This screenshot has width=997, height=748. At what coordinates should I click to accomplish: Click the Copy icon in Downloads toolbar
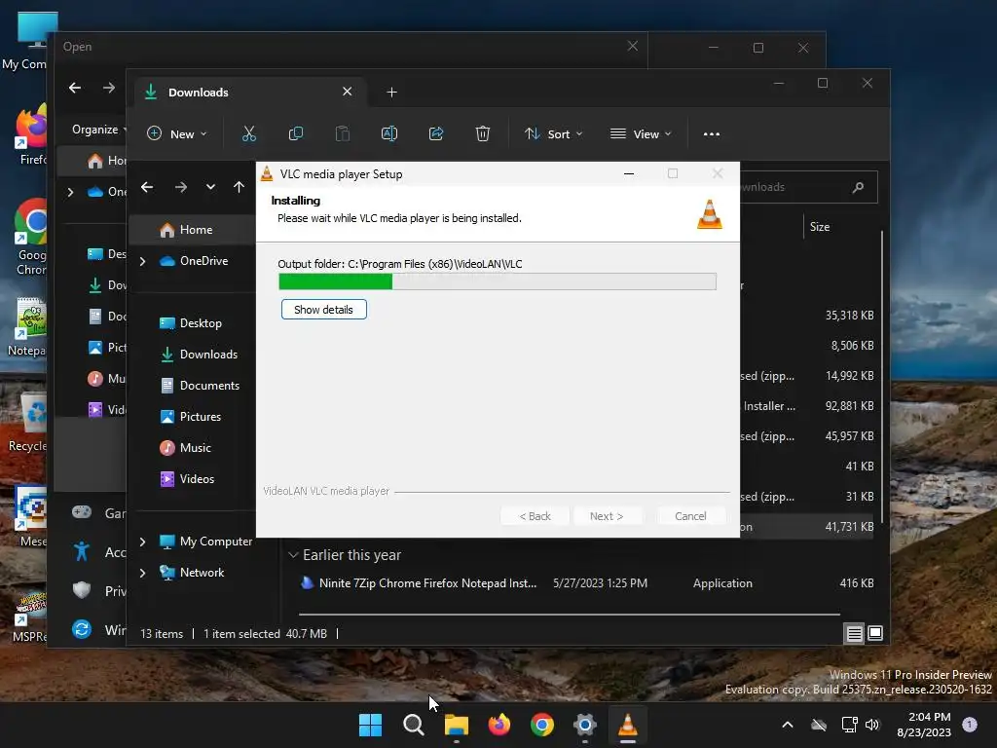pyautogui.click(x=296, y=133)
